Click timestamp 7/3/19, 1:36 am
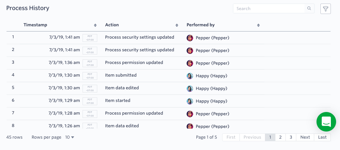 tap(64, 63)
